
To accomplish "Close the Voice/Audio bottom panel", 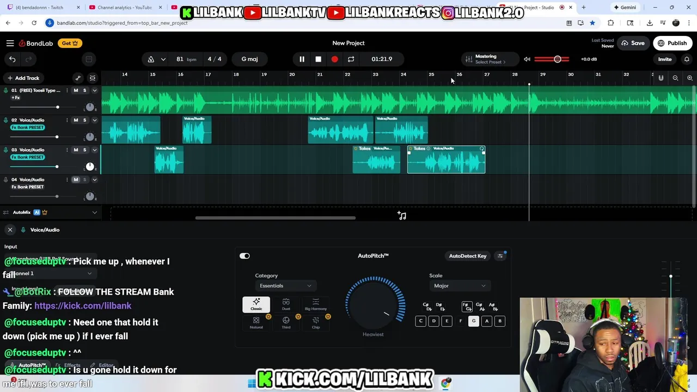I will click(10, 230).
